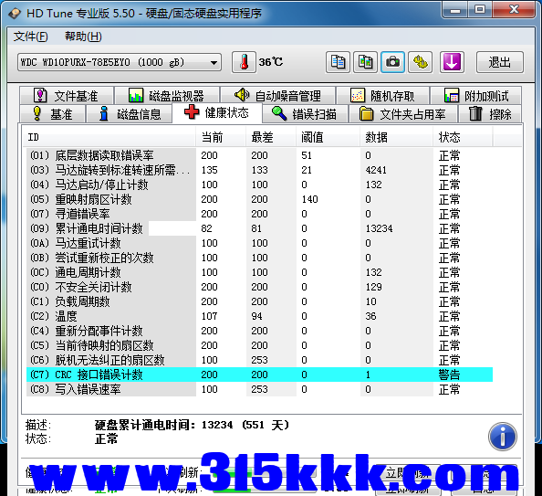The height and width of the screenshot is (496, 542).
Task: Select the (03) 马达旋转到标准转速所需 row
Action: point(259,170)
